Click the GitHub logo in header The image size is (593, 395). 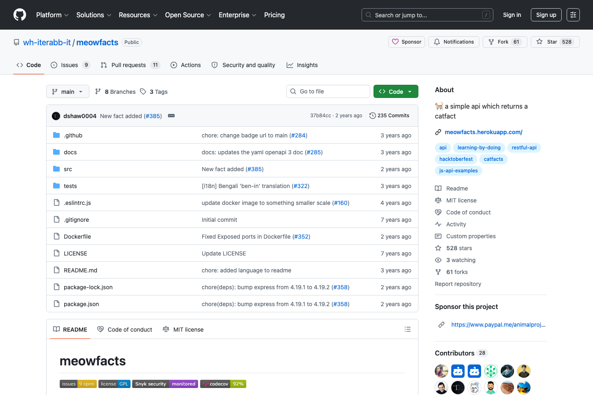[20, 15]
